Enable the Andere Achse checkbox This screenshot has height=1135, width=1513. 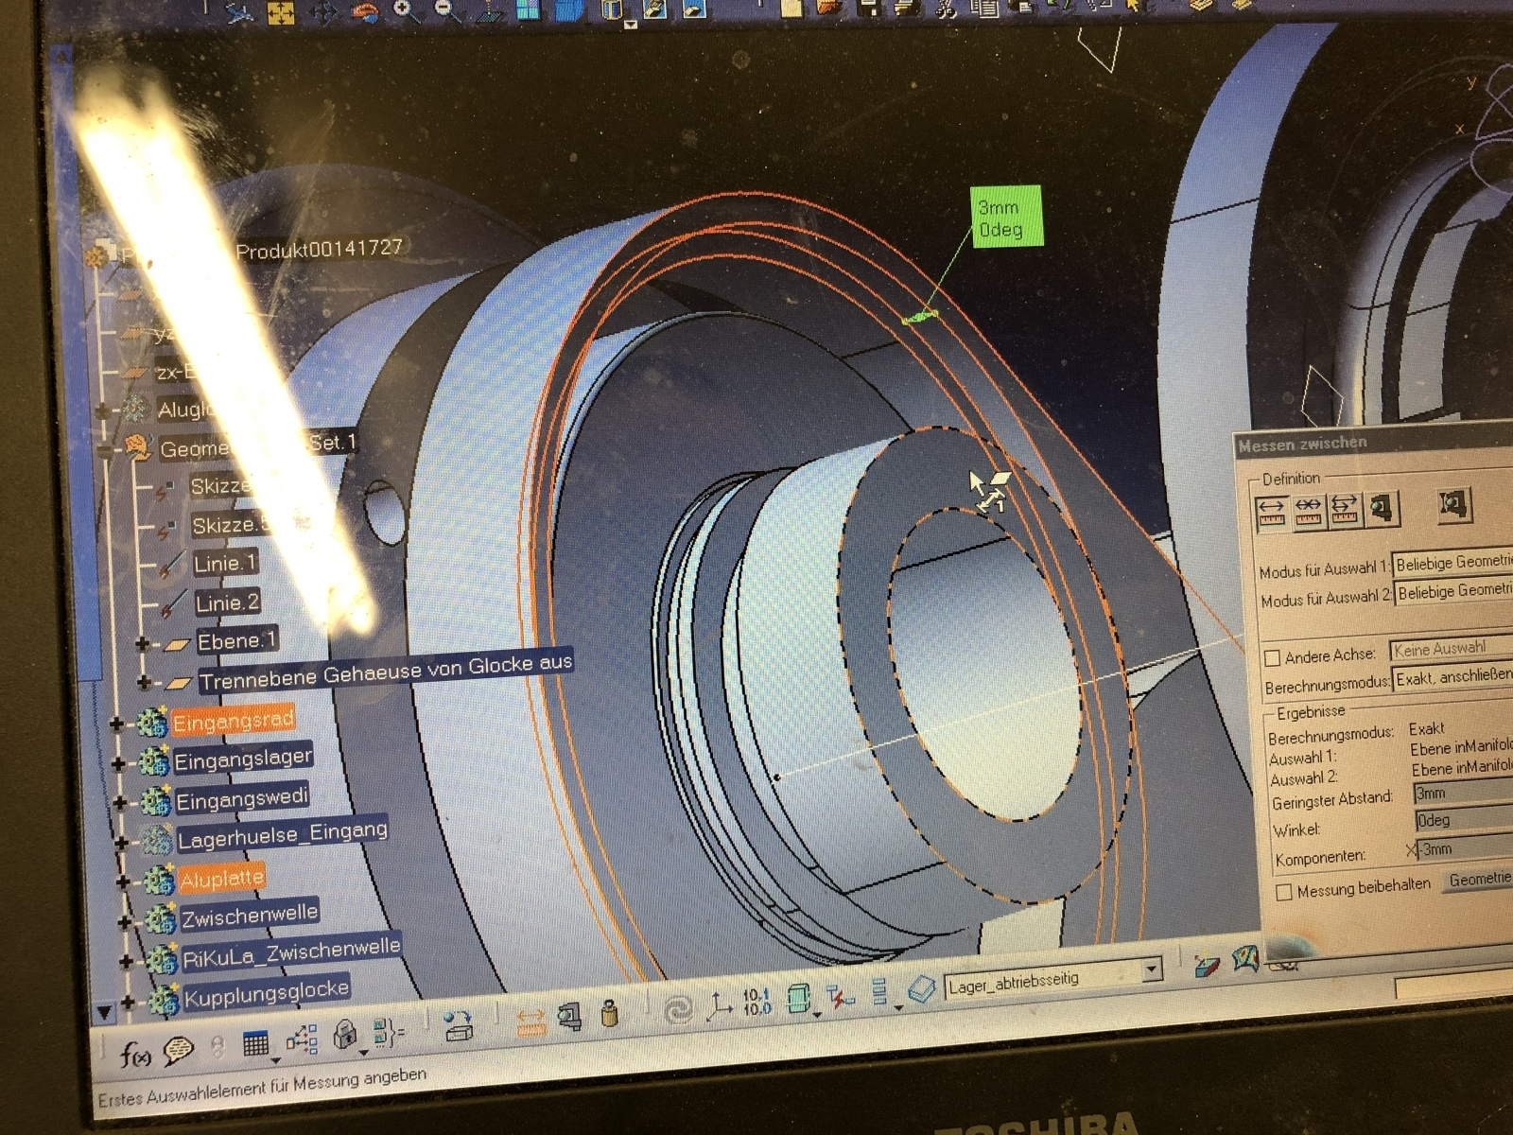[x=1273, y=657]
